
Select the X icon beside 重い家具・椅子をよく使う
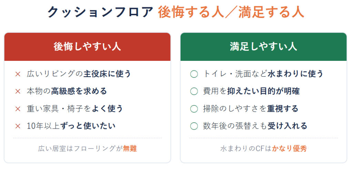[x=18, y=109]
